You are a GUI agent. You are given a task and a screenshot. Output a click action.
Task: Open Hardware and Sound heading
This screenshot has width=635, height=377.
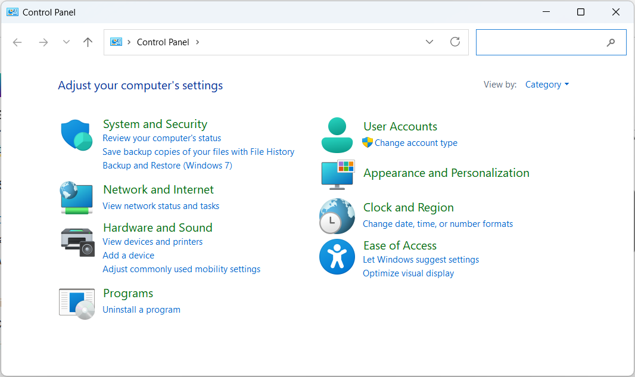pyautogui.click(x=157, y=228)
